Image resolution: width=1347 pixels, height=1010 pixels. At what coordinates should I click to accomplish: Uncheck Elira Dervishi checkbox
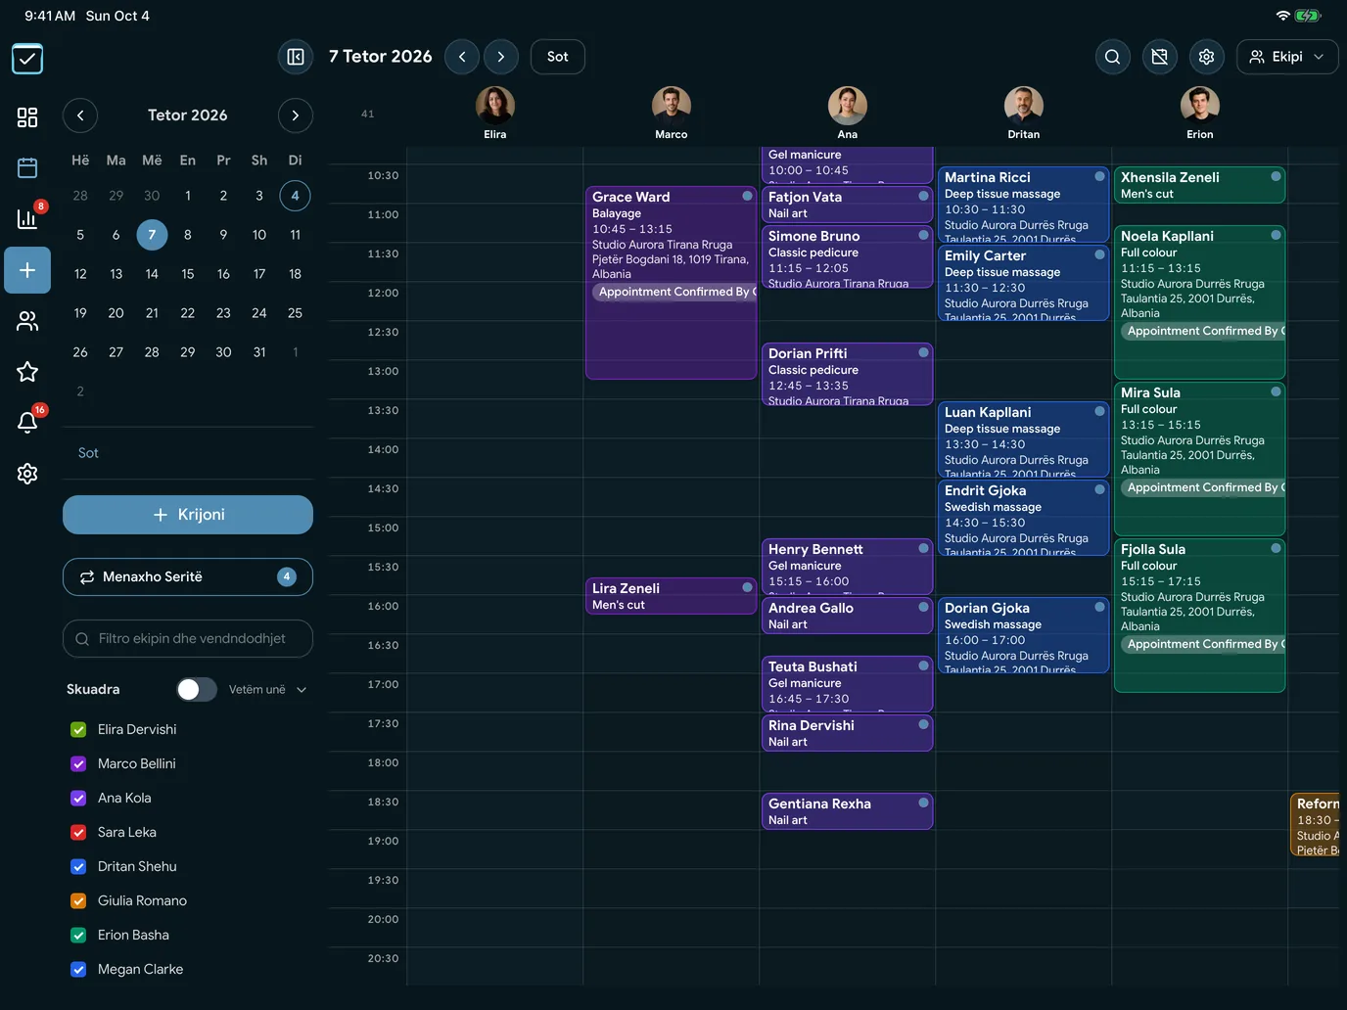click(78, 730)
